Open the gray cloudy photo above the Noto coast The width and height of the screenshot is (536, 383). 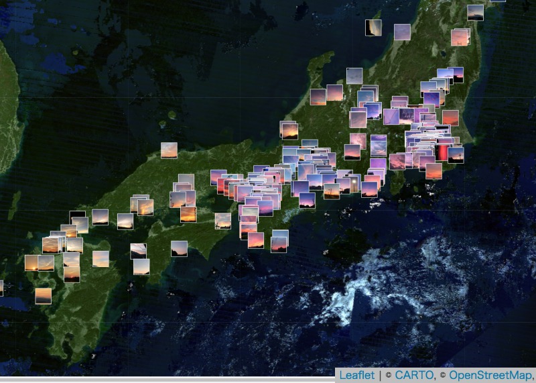coord(354,76)
